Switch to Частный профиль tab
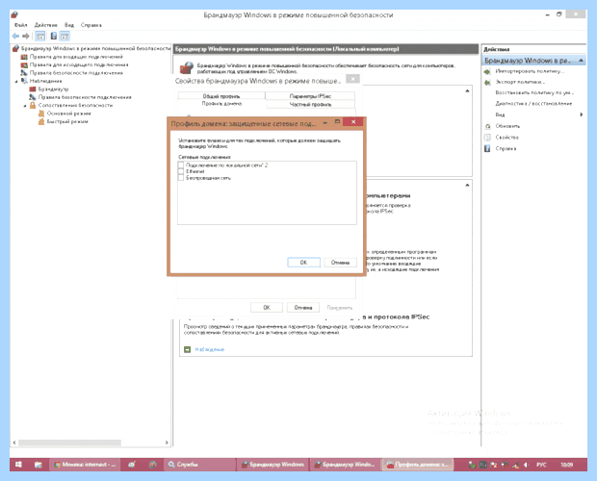Image resolution: width=597 pixels, height=481 pixels. (x=310, y=104)
